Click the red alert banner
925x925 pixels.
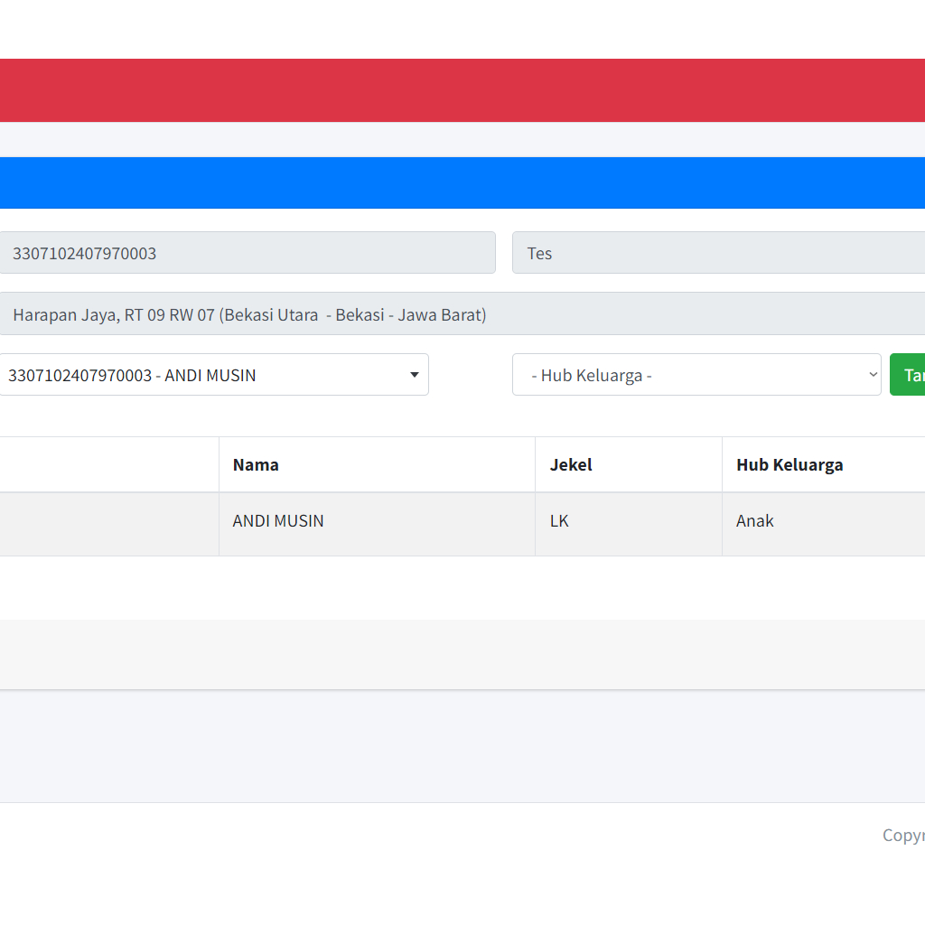coord(461,90)
